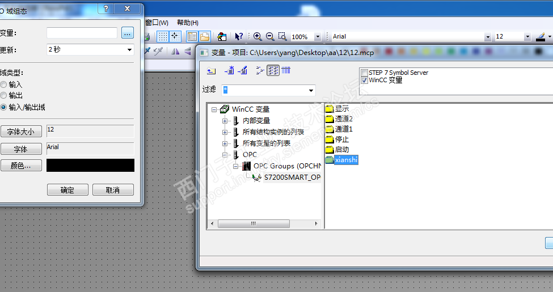The image size is (553, 292).
Task: Open the line color dropdown arrow
Action: [550, 37]
